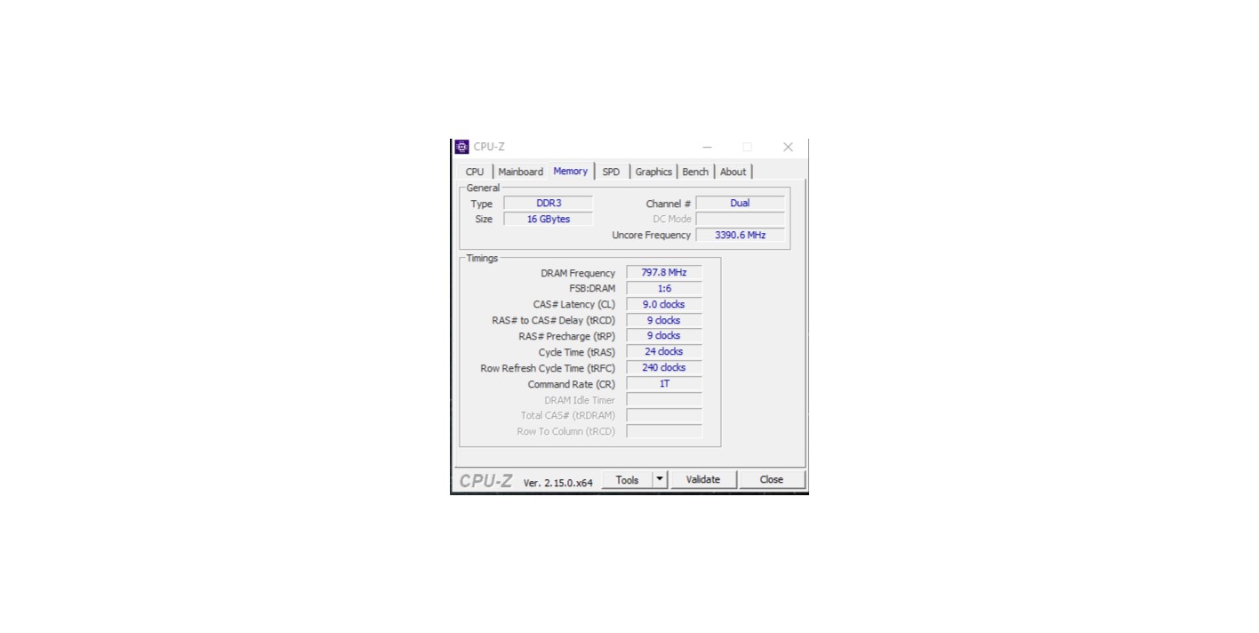Go to the About tab

(x=733, y=172)
